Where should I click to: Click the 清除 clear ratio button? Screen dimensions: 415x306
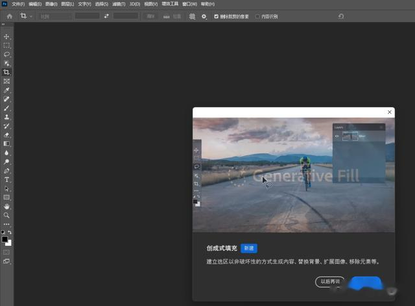[x=150, y=16]
